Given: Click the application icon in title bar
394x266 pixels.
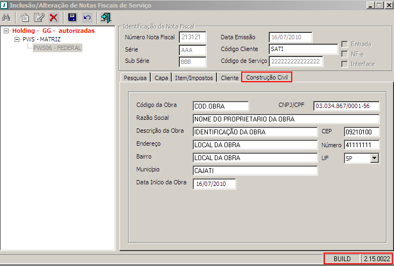Looking at the screenshot, I should (x=5, y=5).
